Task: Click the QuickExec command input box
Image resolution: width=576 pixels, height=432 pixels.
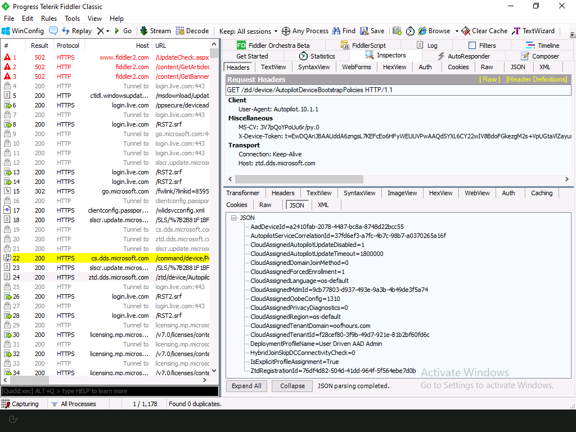Action: pos(109,391)
